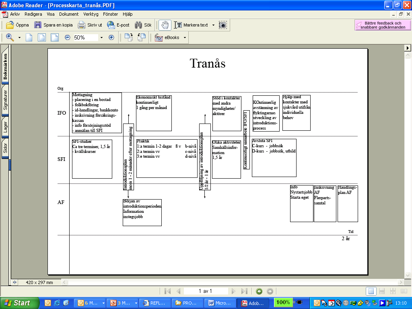Open zoom tool dropdown arrow

pyautogui.click(x=19, y=37)
